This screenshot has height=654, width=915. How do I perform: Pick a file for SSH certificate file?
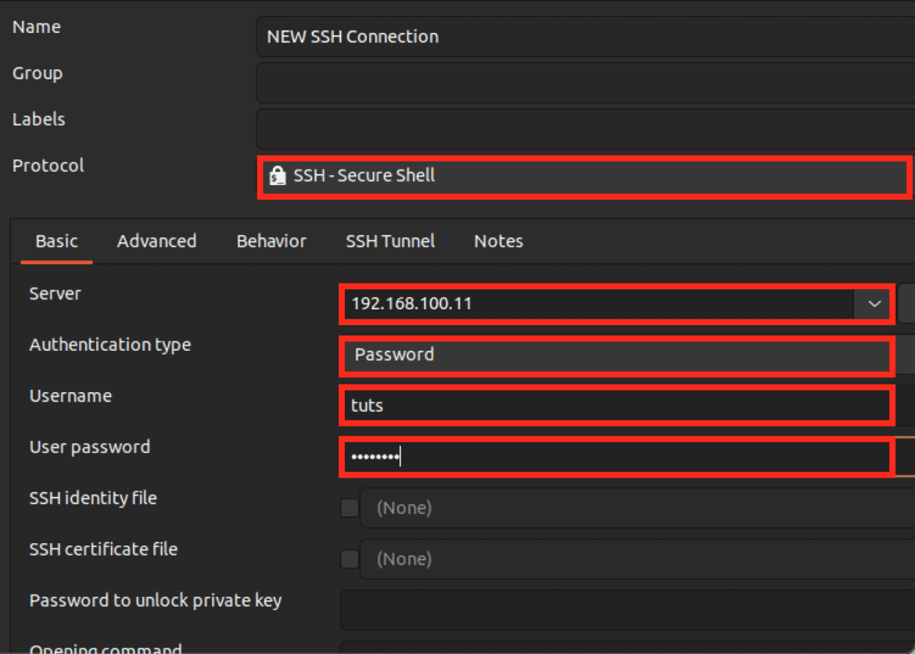click(x=635, y=559)
